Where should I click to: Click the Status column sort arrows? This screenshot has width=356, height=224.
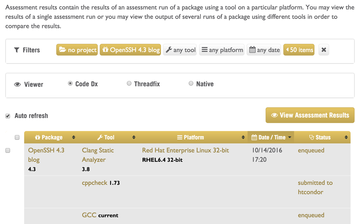[x=346, y=137]
